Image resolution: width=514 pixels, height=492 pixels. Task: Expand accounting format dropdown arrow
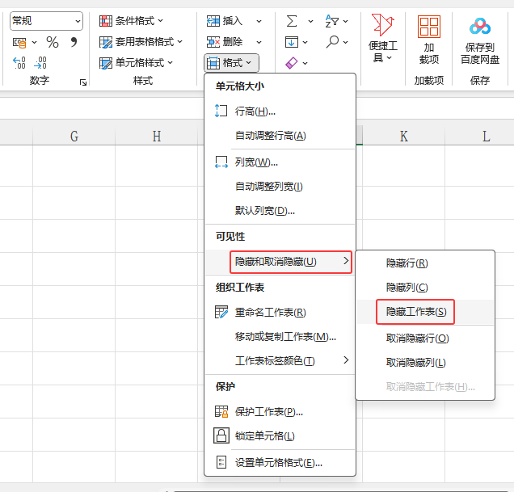(34, 42)
